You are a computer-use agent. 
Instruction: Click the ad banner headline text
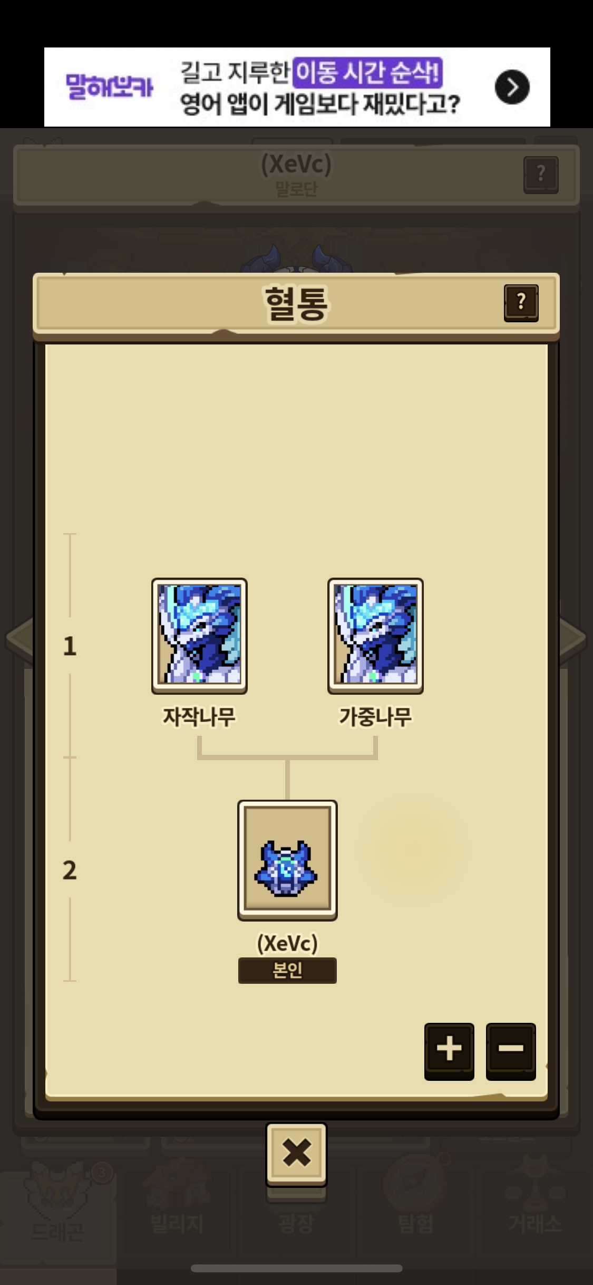(x=320, y=88)
